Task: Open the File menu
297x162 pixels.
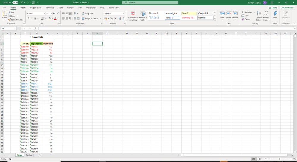Action: pos(4,8)
